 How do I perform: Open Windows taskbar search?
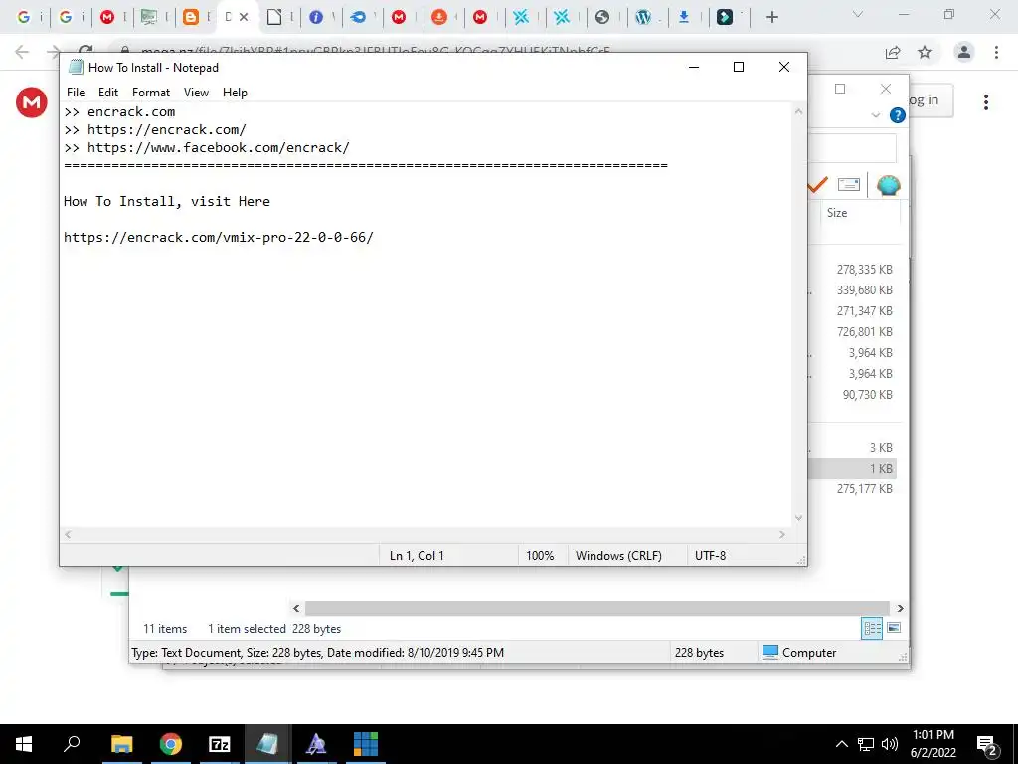(x=72, y=744)
